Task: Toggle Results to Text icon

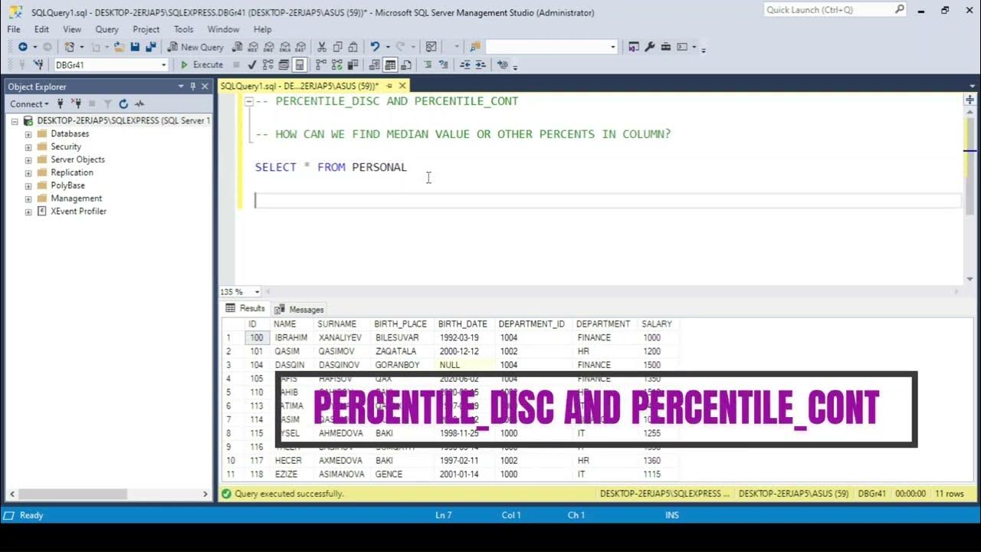Action: click(x=376, y=65)
